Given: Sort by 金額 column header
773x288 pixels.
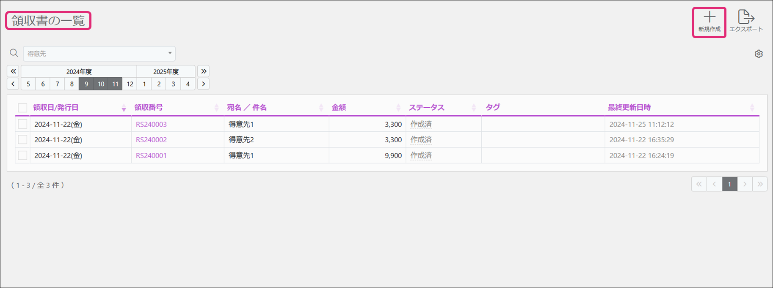Looking at the screenshot, I should [x=339, y=108].
